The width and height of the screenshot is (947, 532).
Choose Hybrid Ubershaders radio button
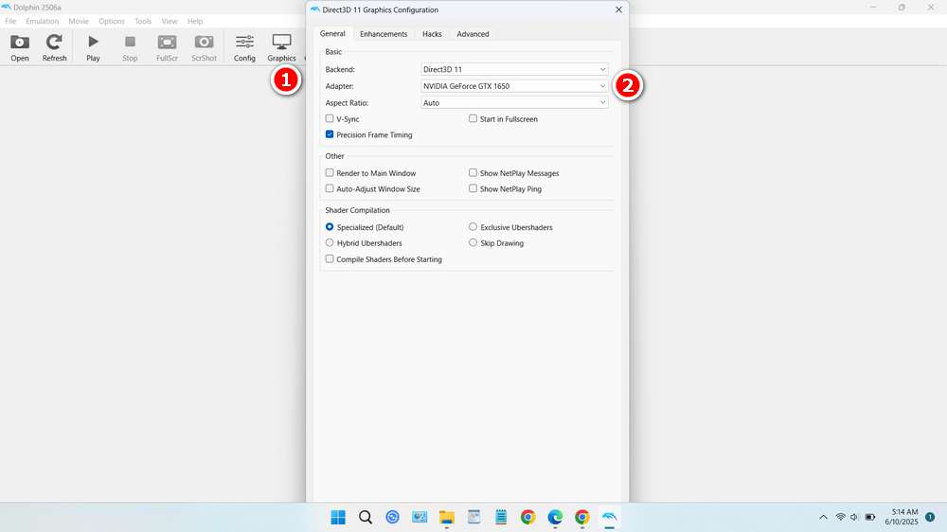(x=330, y=242)
